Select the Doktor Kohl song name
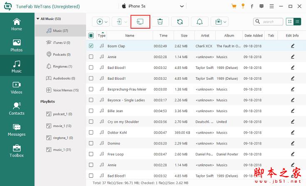Image resolution: width=306 pixels, height=186 pixels. 117,132
